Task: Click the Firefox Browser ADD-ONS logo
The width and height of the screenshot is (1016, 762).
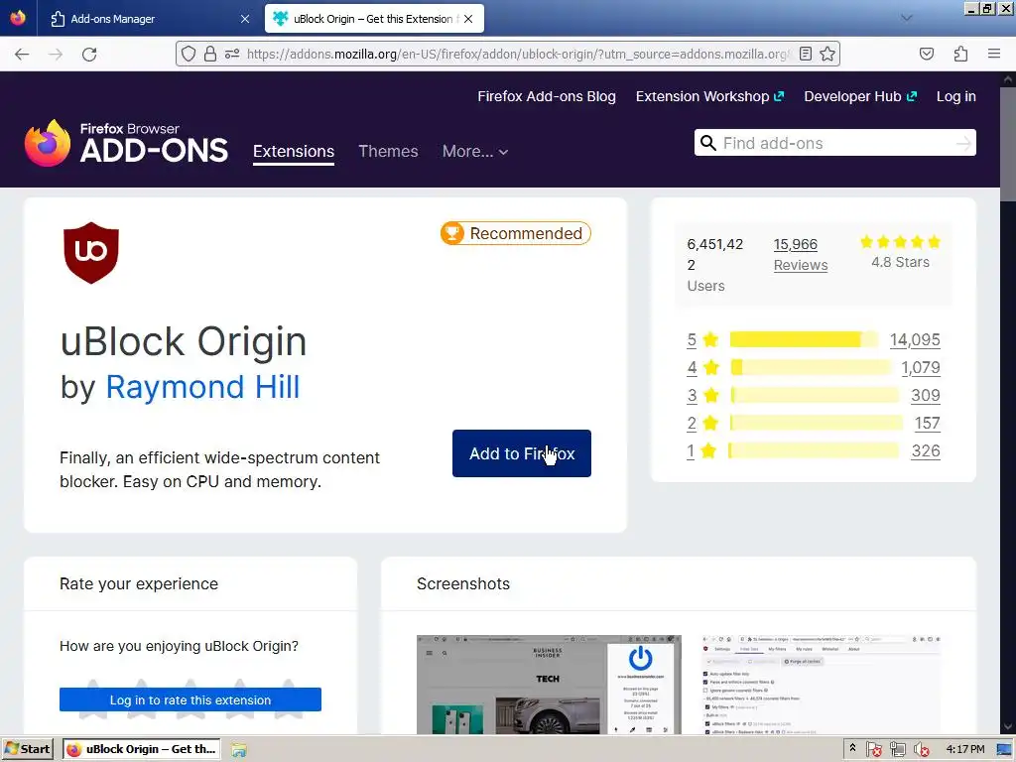Action: [x=126, y=143]
